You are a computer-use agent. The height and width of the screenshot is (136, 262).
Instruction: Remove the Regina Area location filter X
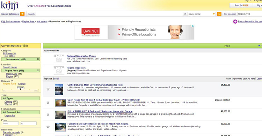(x=38, y=70)
